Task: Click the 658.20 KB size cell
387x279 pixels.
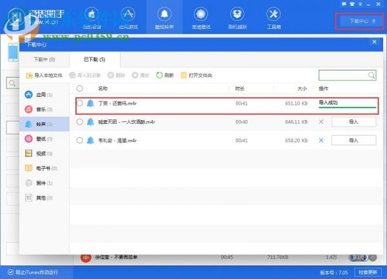Action: coord(296,140)
